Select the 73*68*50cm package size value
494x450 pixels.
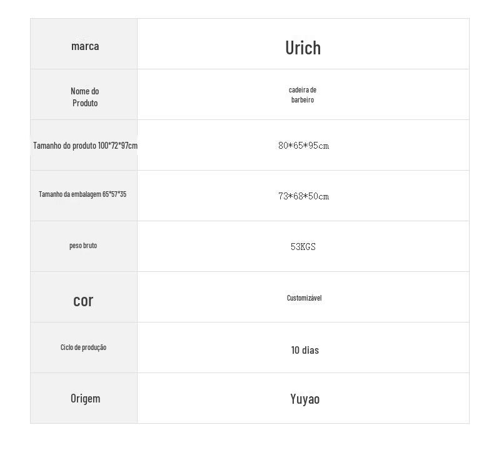tap(303, 196)
